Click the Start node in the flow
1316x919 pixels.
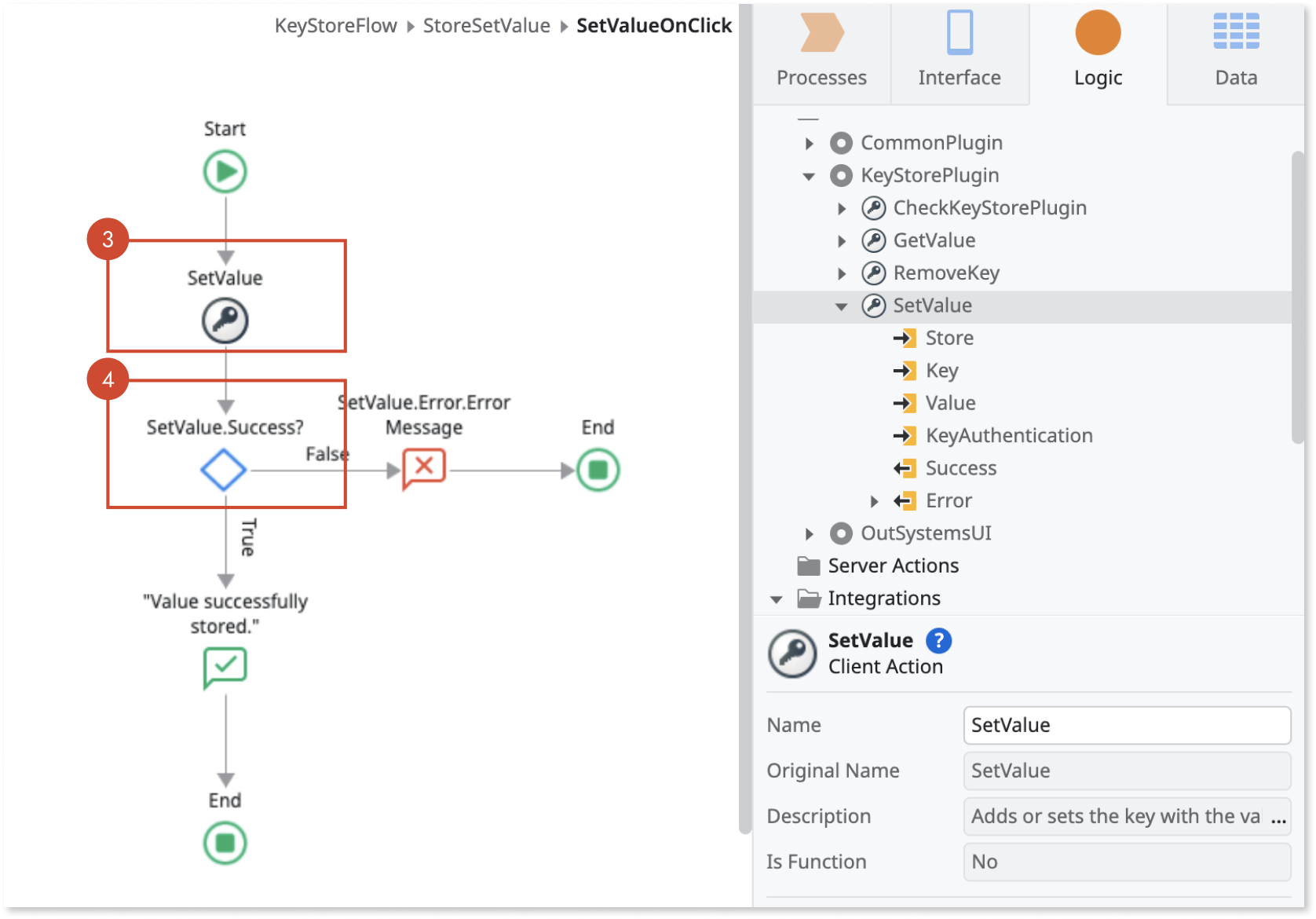(225, 171)
